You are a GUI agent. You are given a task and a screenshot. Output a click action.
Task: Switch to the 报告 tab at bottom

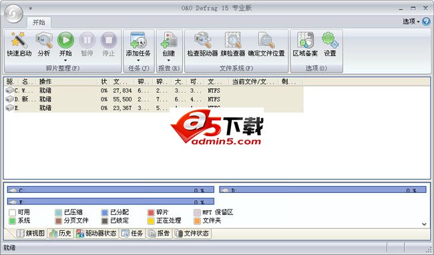tap(160, 233)
